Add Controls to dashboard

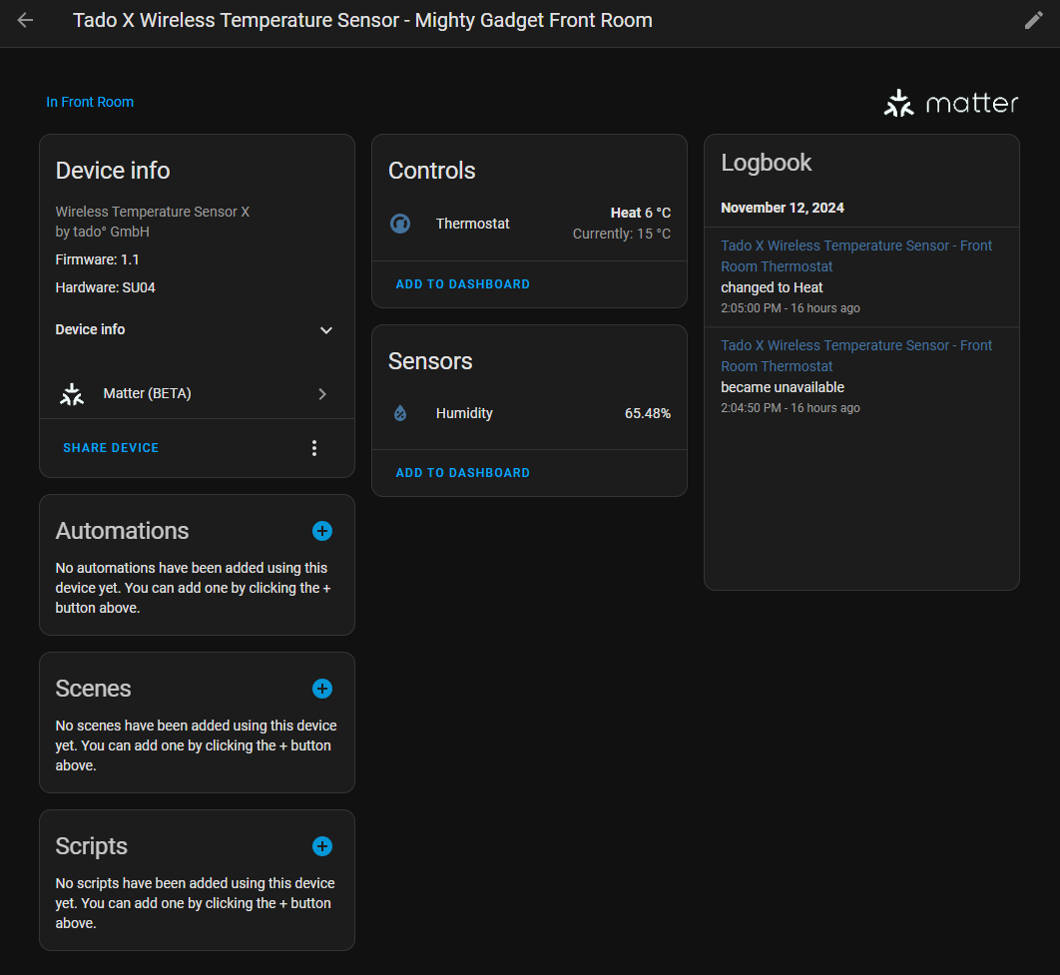point(463,284)
